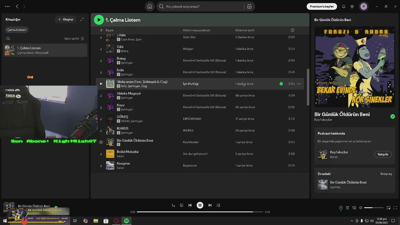Sort by the Başlık column header
The height and width of the screenshot is (225, 400).
[x=109, y=30]
